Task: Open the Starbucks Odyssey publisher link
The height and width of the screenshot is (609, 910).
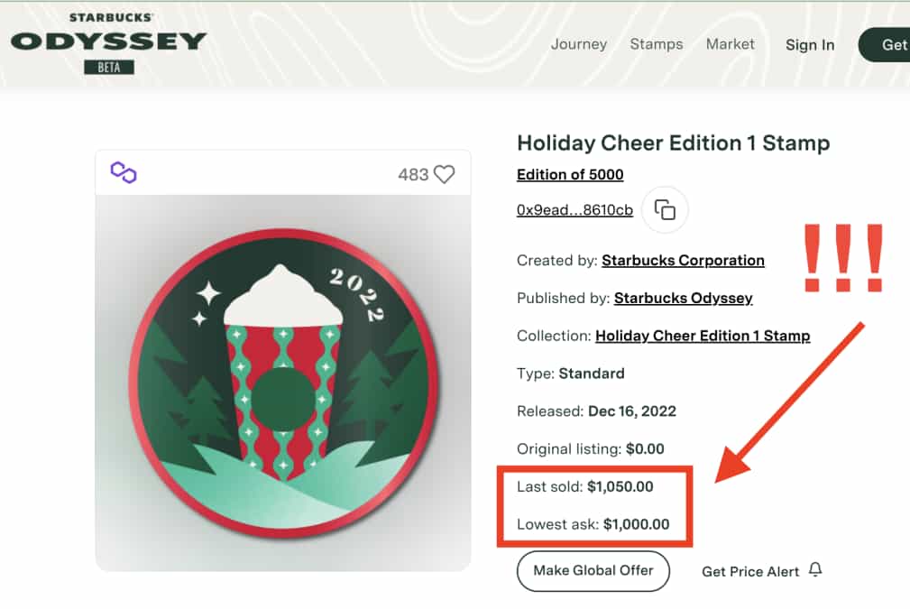Action: (683, 298)
